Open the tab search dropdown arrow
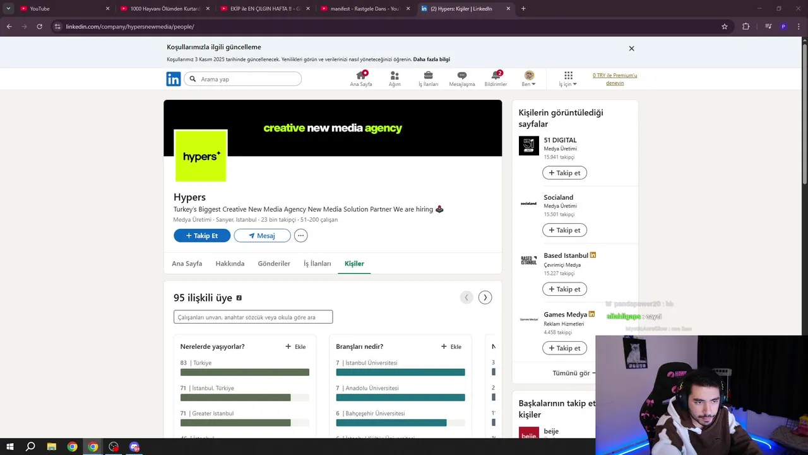The image size is (808, 455). [x=8, y=9]
